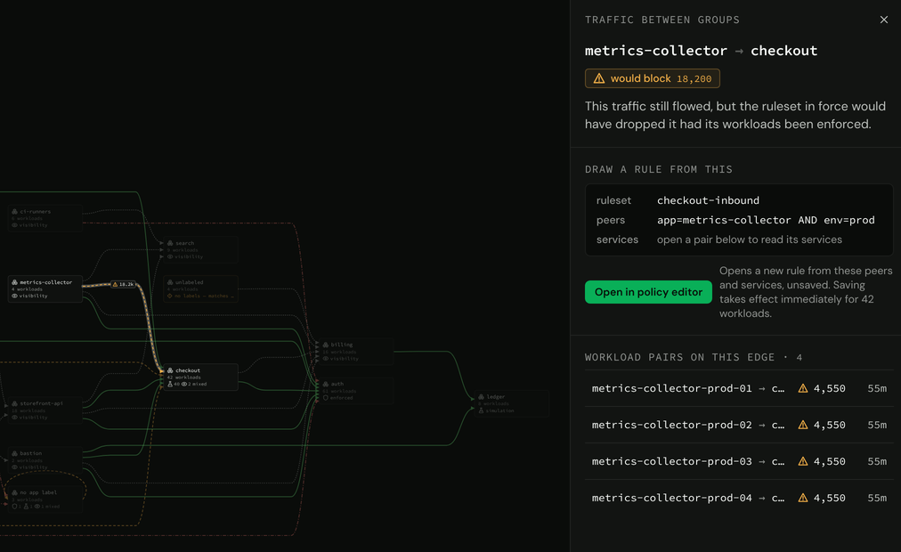Click warning icon in would block badge
This screenshot has width=901, height=552.
coord(599,78)
